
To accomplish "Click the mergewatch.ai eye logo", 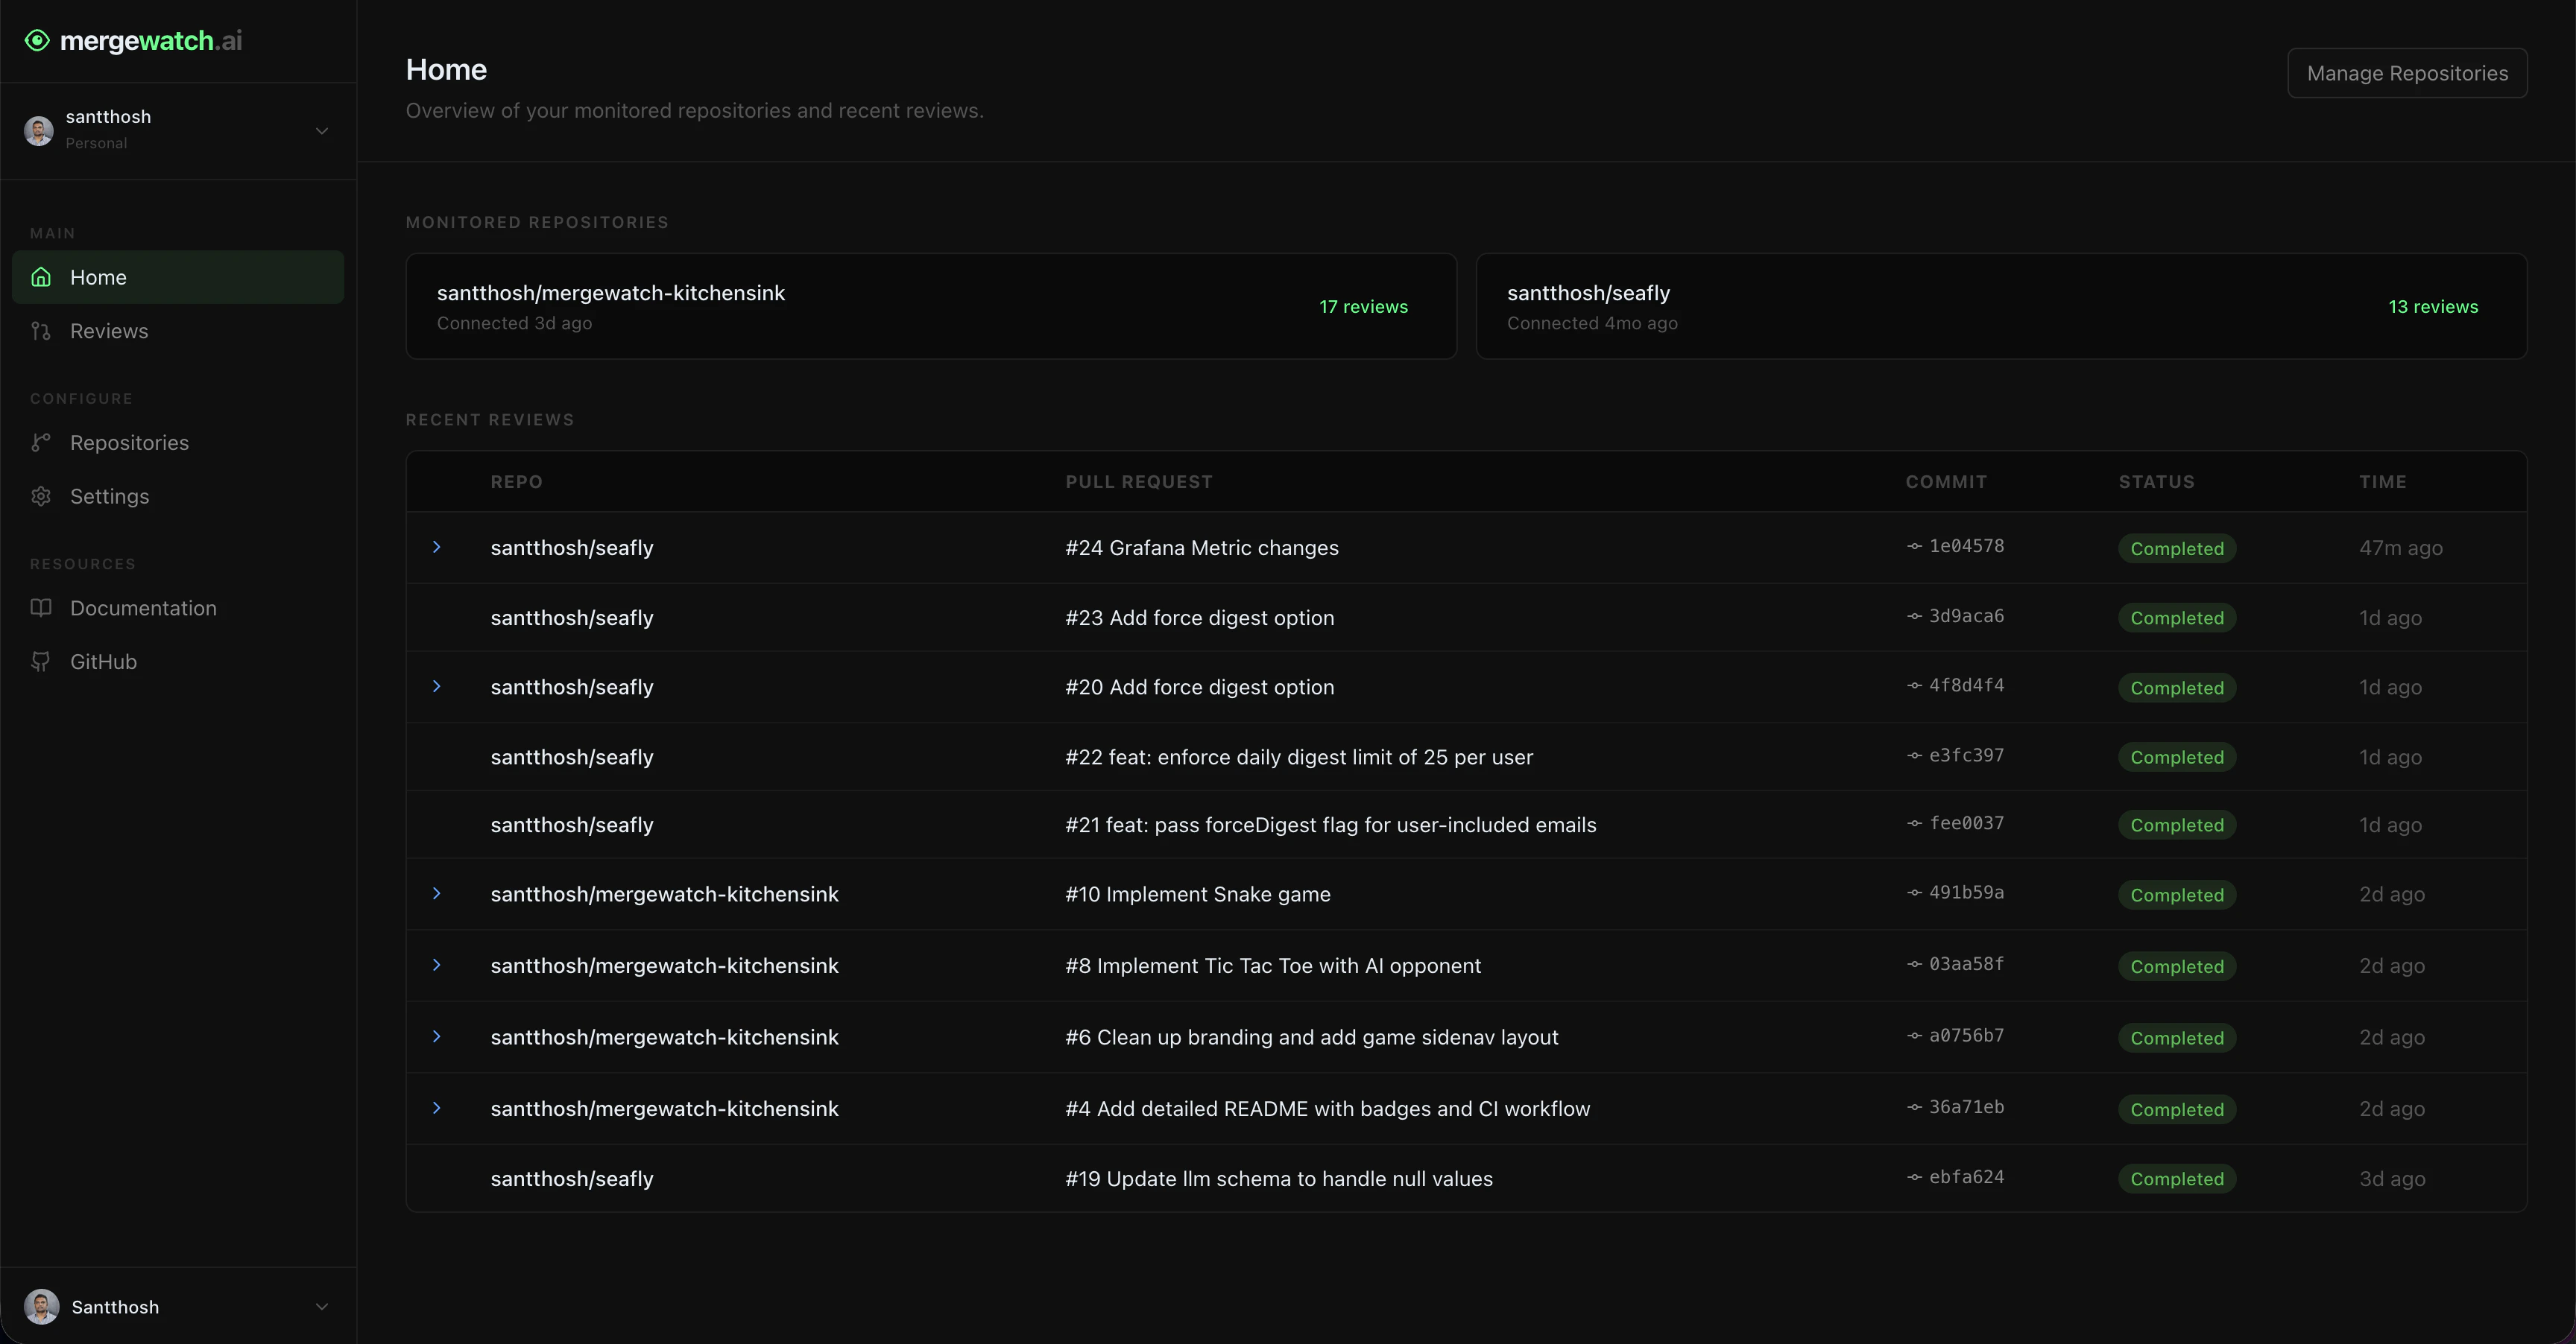I will coord(37,40).
